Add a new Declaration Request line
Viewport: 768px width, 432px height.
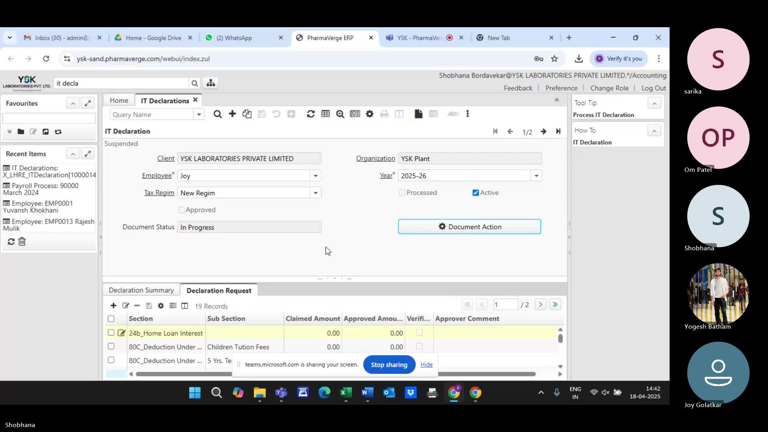pos(114,306)
